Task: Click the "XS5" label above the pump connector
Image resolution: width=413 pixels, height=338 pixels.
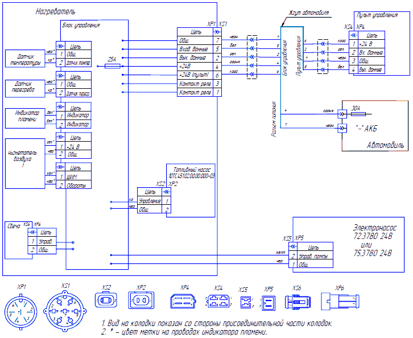Action: click(287, 238)
